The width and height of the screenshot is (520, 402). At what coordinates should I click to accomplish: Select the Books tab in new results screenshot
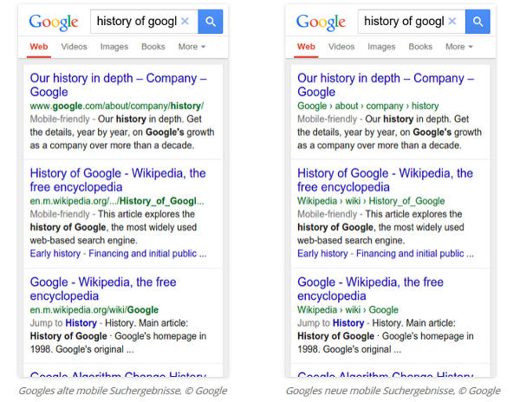tap(420, 47)
